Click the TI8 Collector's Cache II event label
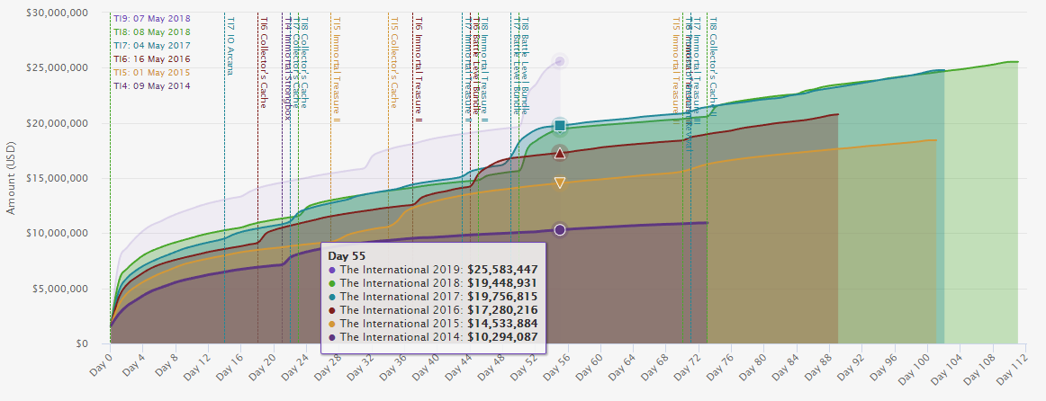 click(712, 67)
